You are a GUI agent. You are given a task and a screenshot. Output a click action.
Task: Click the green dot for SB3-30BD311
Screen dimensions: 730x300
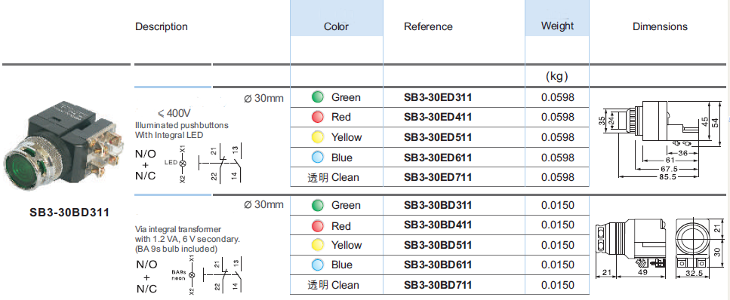318,205
